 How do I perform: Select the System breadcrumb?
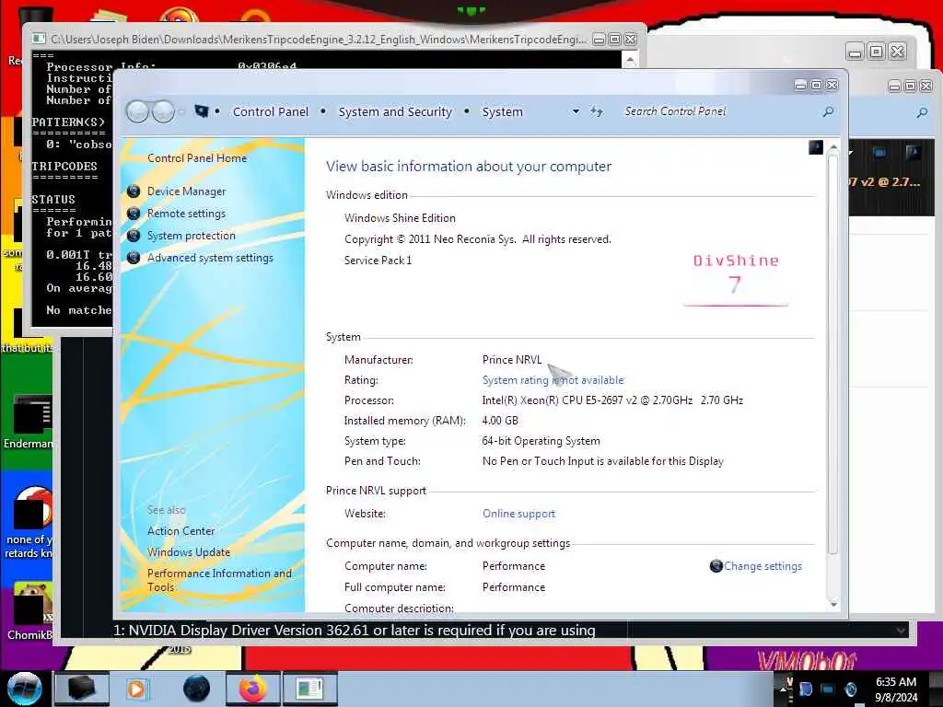click(x=502, y=111)
